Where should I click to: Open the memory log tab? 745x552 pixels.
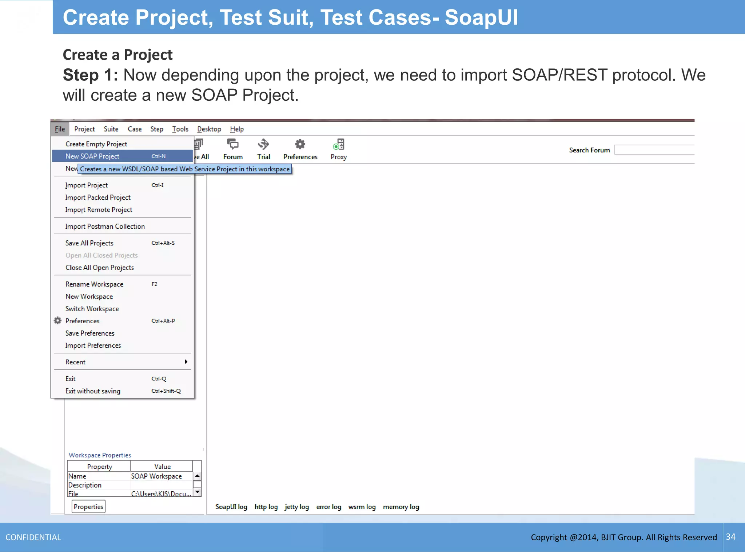point(401,507)
